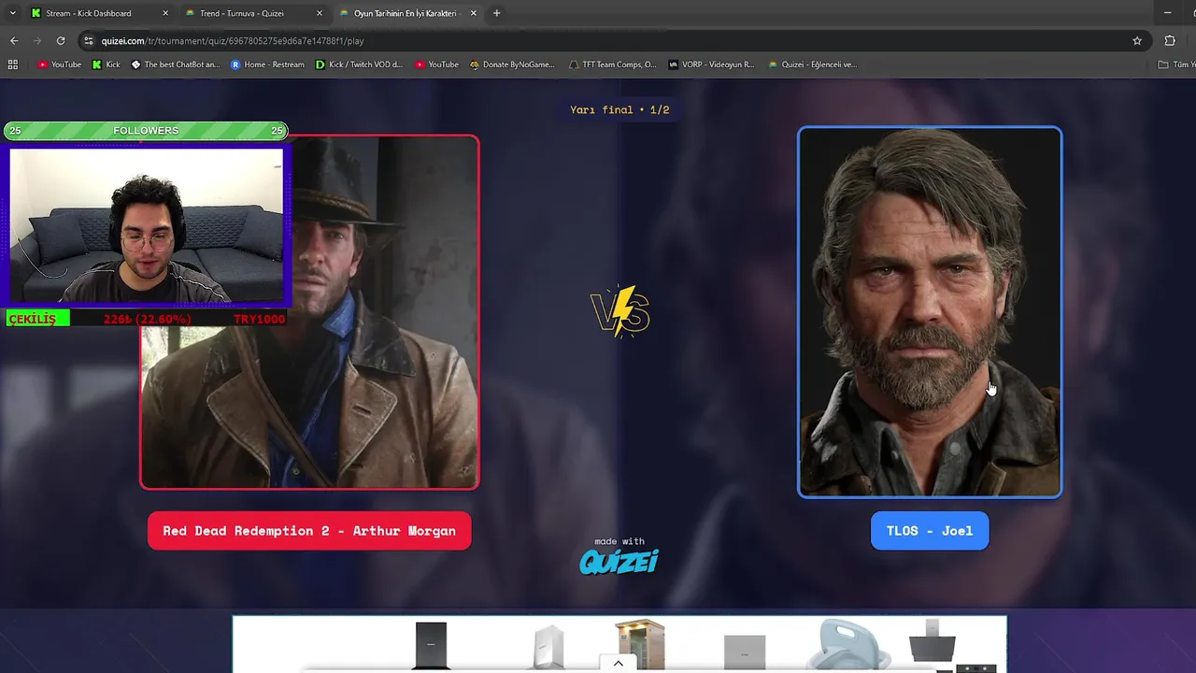
Task: Open the TFT Team Comps bookmark
Action: click(x=613, y=64)
